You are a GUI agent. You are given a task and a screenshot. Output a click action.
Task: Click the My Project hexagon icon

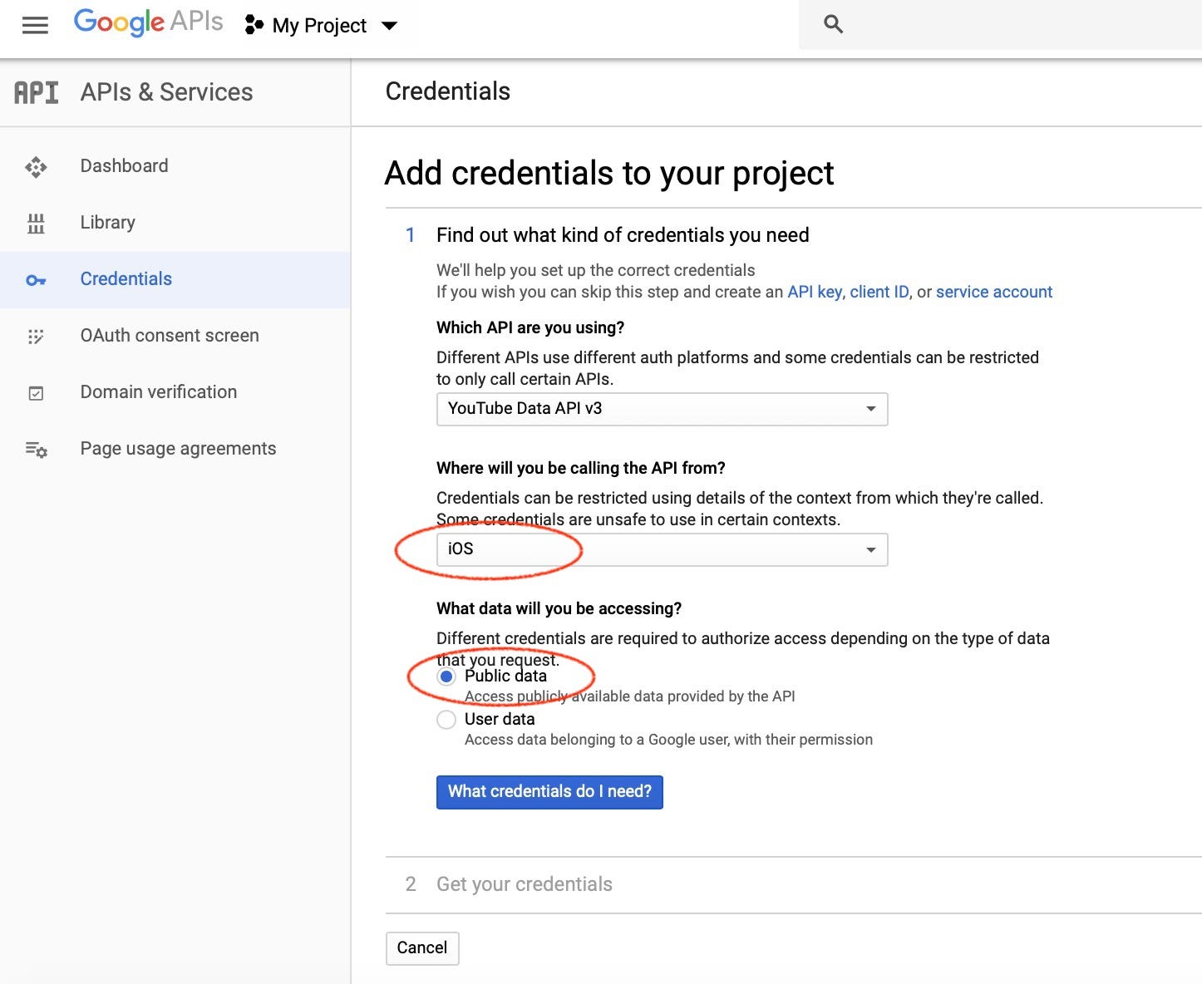pos(254,26)
